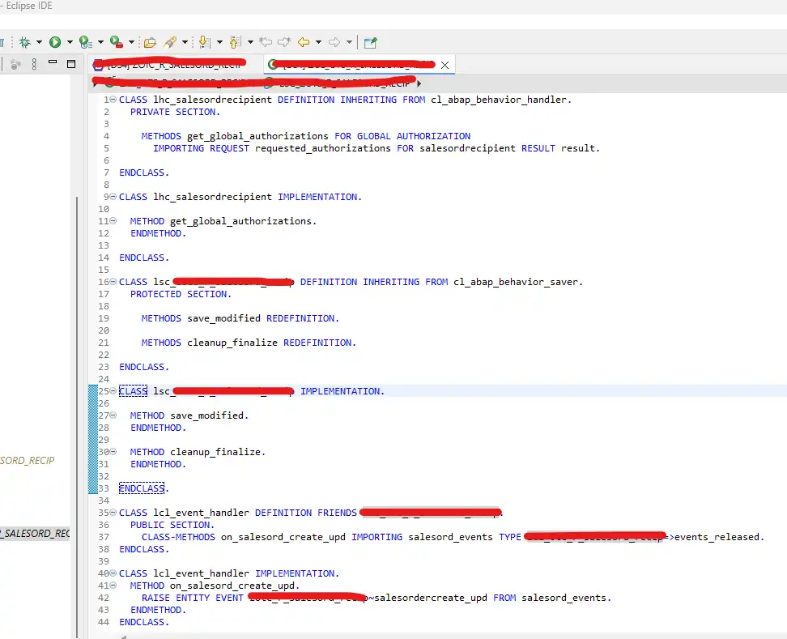Image resolution: width=787 pixels, height=639 pixels.
Task: Click the Debug bug icon in toolbar
Action: coord(24,42)
